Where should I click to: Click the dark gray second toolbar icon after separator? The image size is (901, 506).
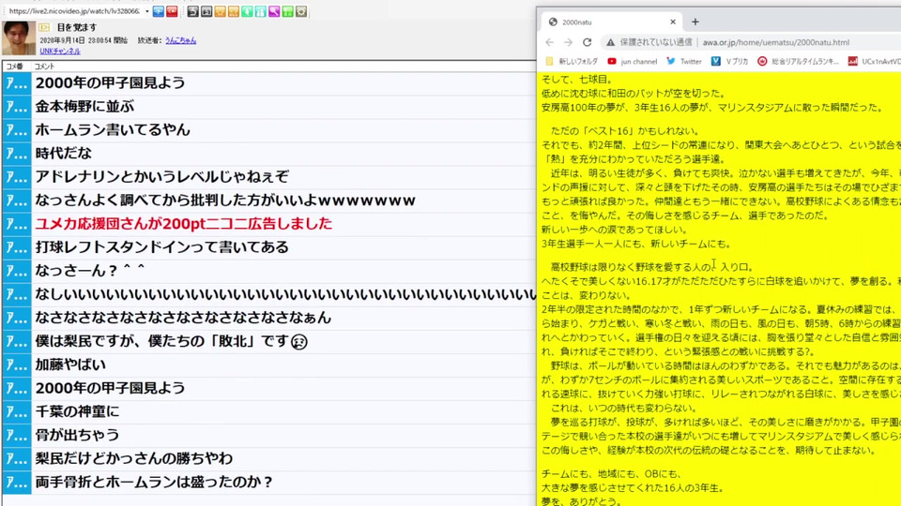point(206,11)
